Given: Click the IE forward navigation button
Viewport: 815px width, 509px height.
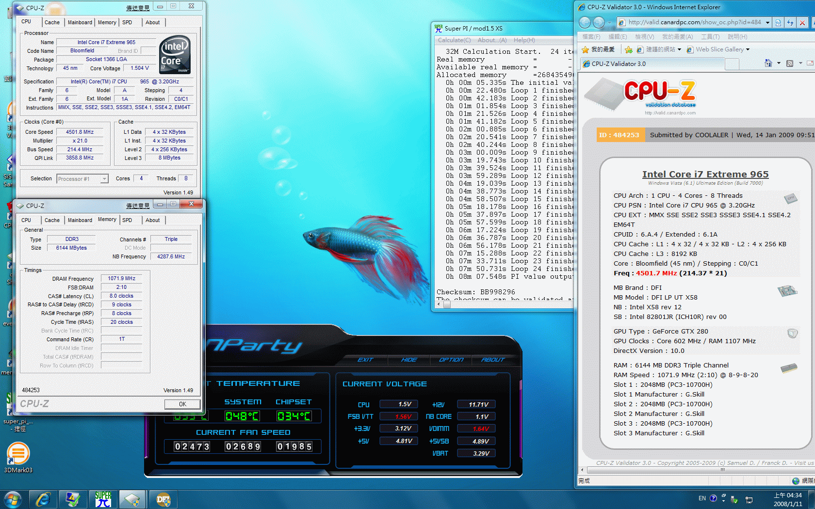Looking at the screenshot, I should [599, 22].
